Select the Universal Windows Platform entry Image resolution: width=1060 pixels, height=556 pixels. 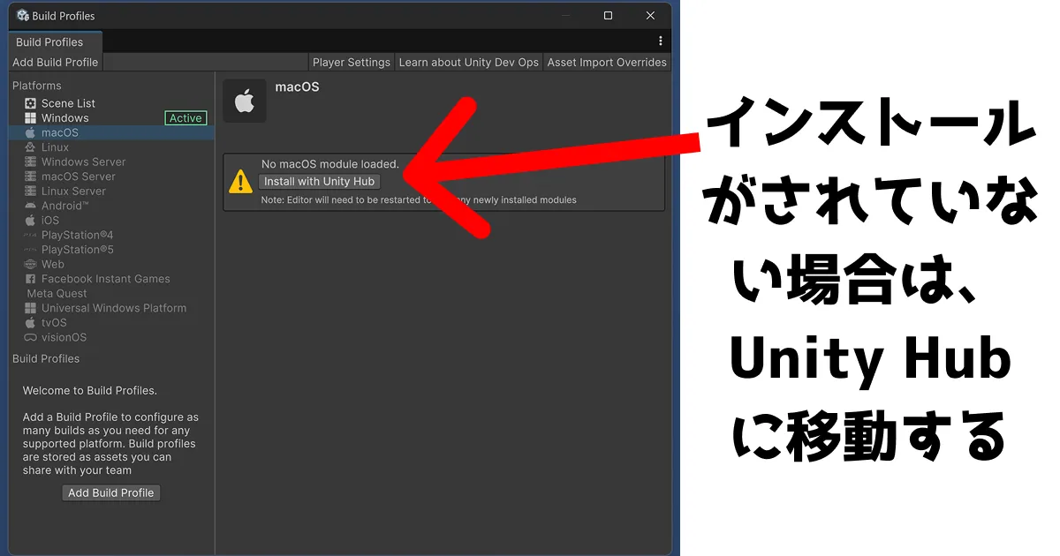113,308
